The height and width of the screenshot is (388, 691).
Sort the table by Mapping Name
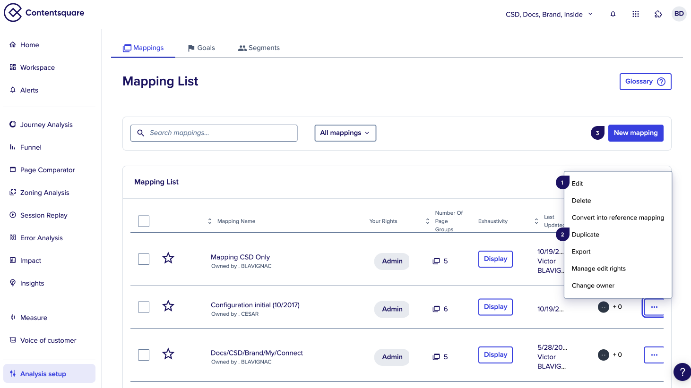(210, 220)
